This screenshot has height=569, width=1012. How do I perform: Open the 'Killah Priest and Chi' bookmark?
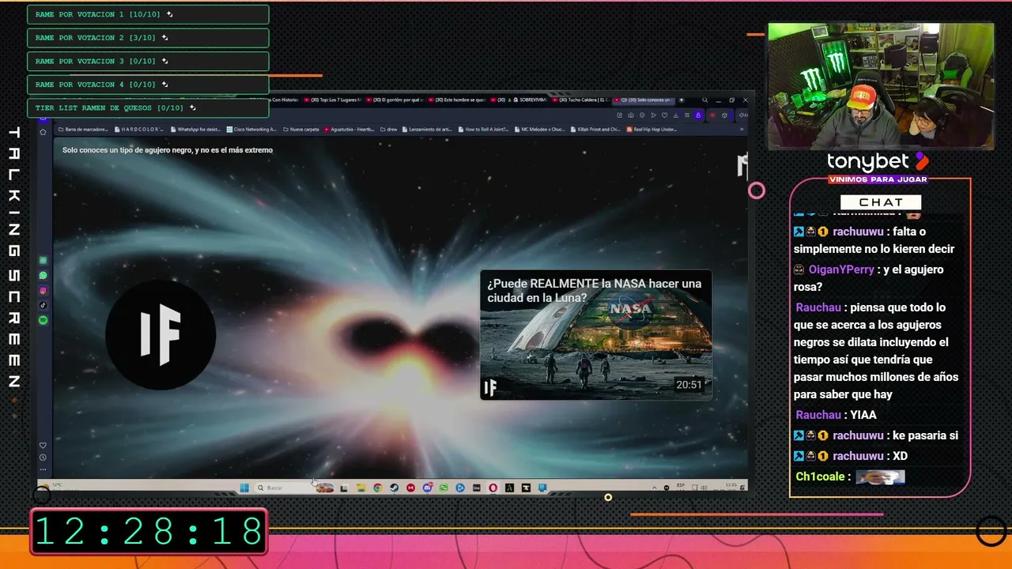(595, 129)
